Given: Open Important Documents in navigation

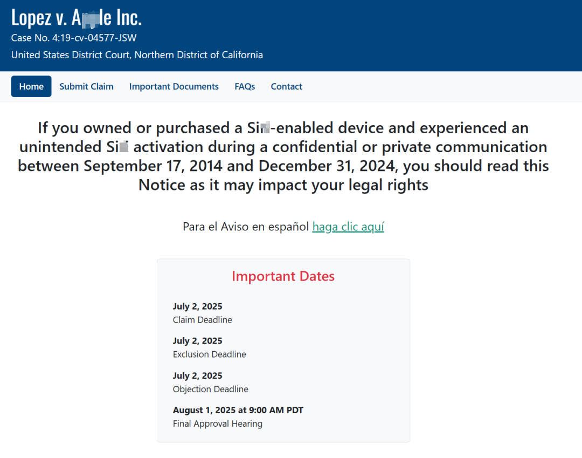Looking at the screenshot, I should pos(174,86).
